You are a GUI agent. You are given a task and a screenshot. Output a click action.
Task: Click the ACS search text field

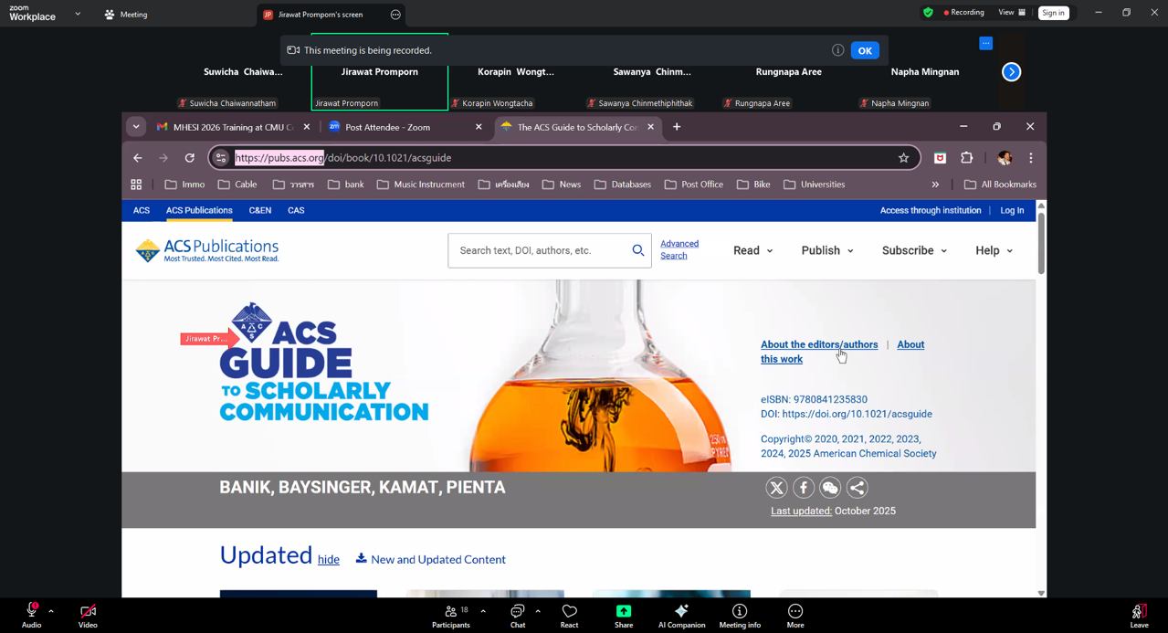[x=539, y=250]
